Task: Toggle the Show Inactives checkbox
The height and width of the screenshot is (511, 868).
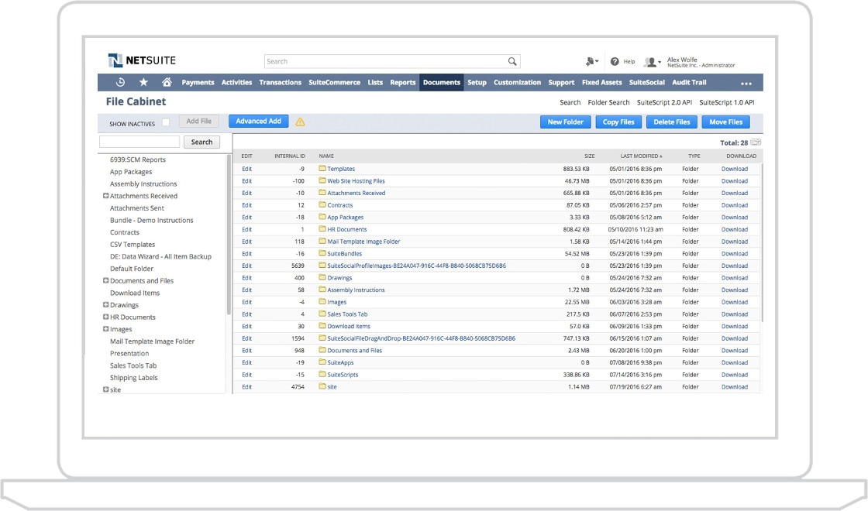Action: click(166, 122)
